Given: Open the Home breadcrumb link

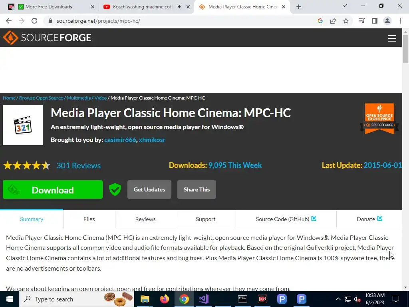Looking at the screenshot, I should (x=9, y=98).
